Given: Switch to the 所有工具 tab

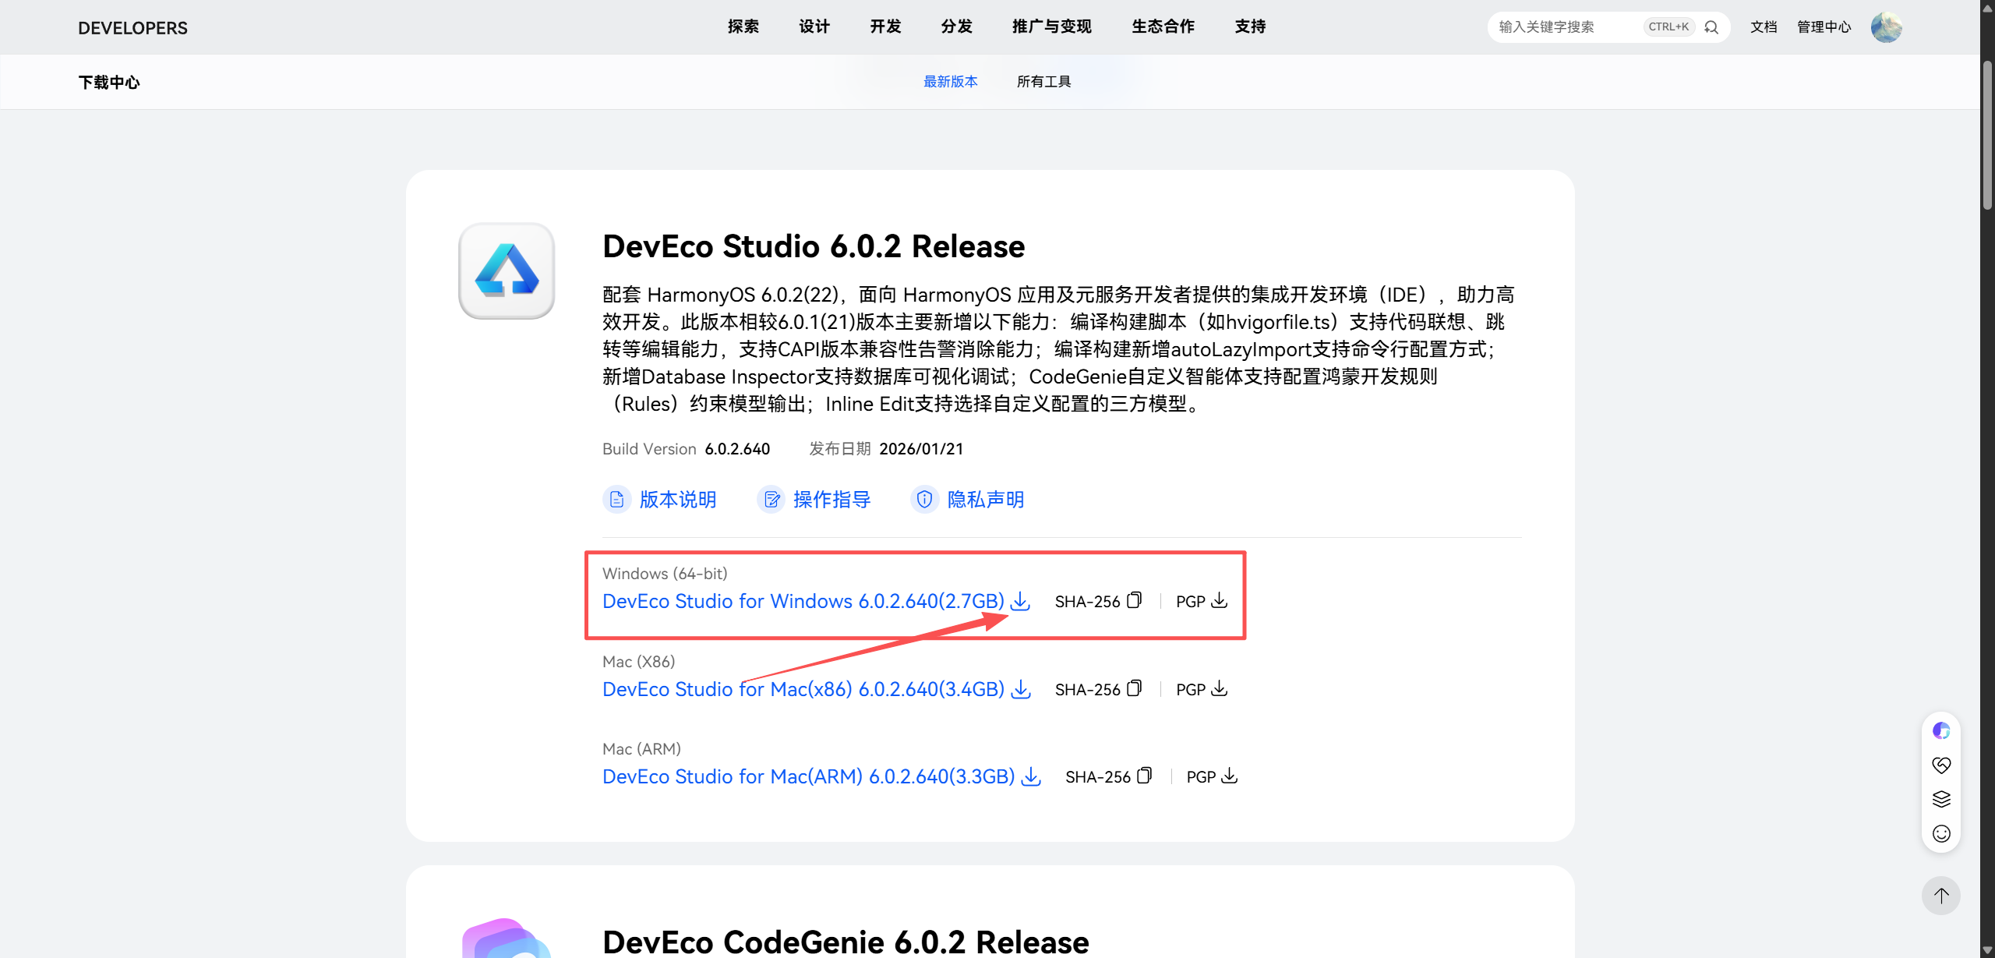Looking at the screenshot, I should pos(1043,82).
